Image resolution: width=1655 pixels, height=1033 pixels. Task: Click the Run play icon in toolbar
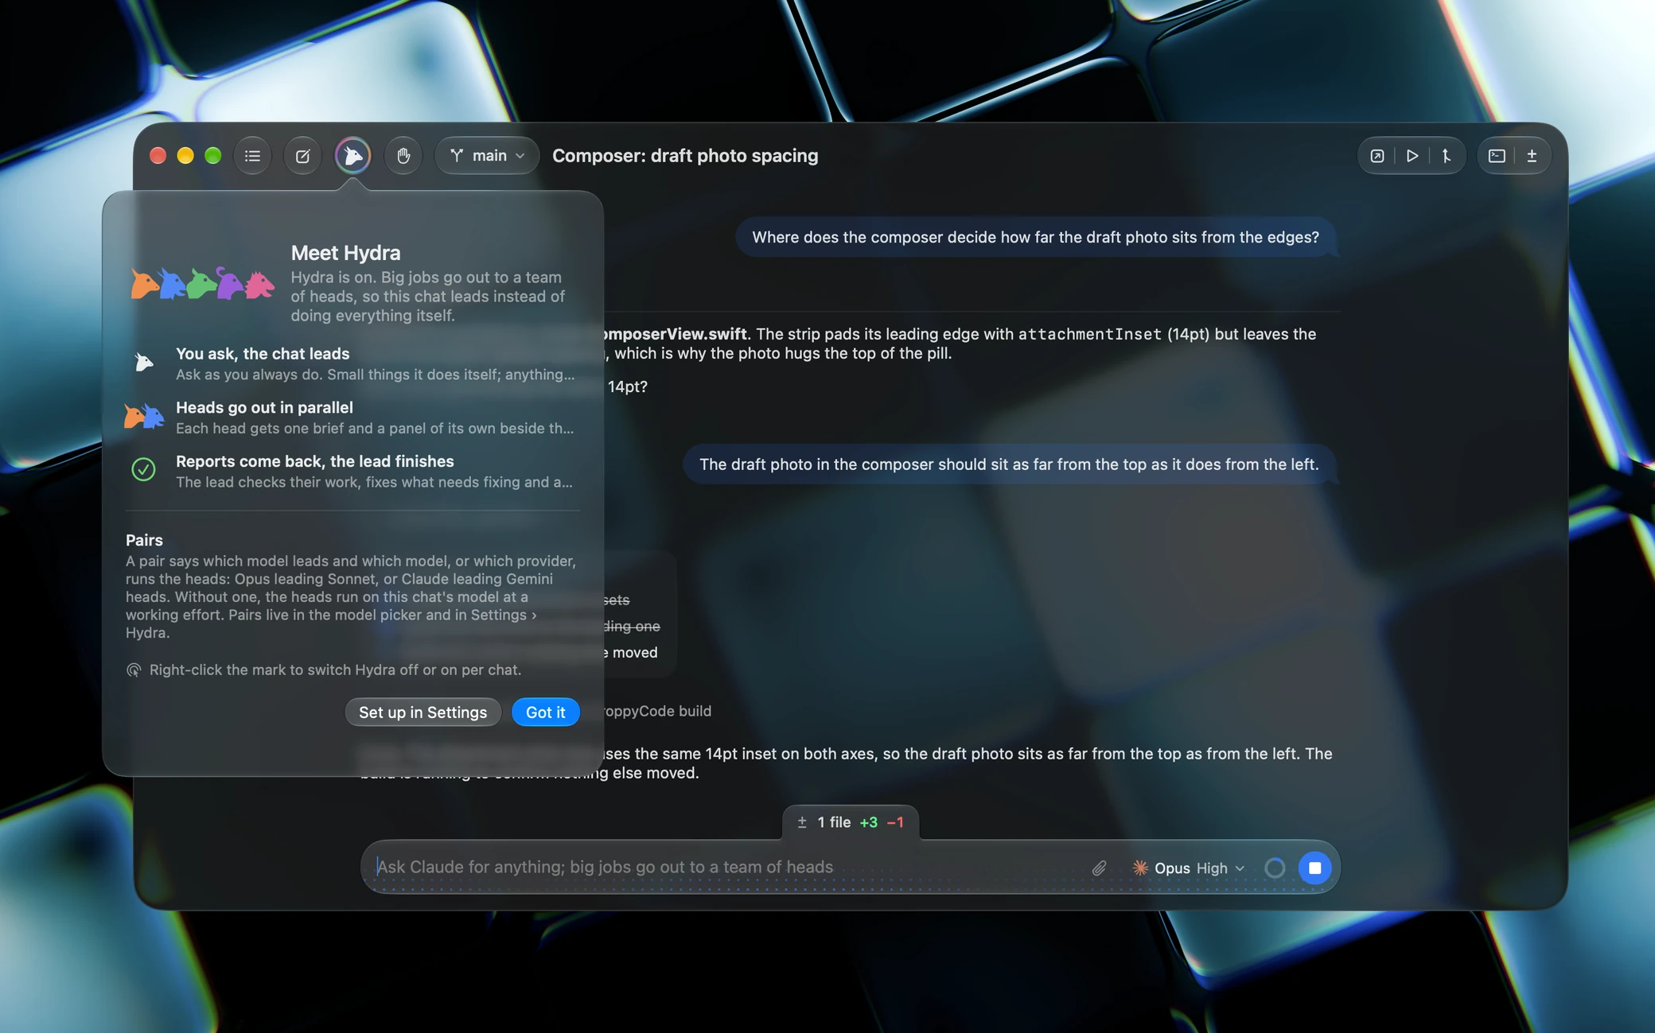pos(1412,156)
